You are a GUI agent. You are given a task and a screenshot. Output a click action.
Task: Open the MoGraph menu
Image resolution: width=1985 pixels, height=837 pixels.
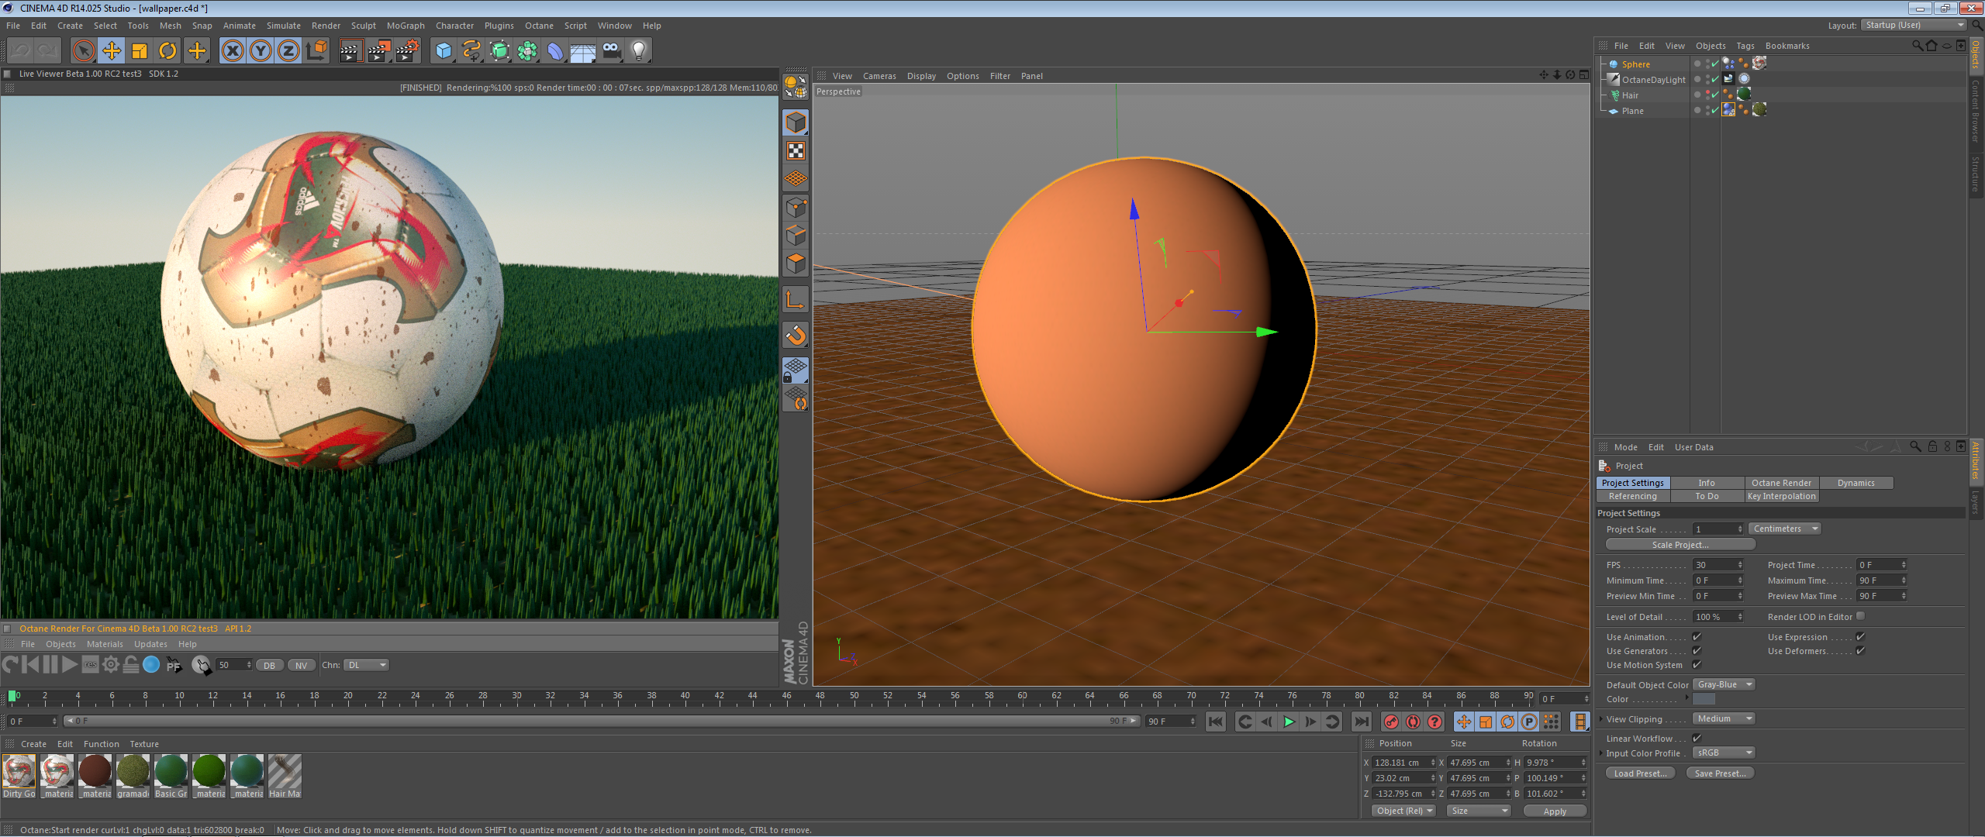click(406, 26)
